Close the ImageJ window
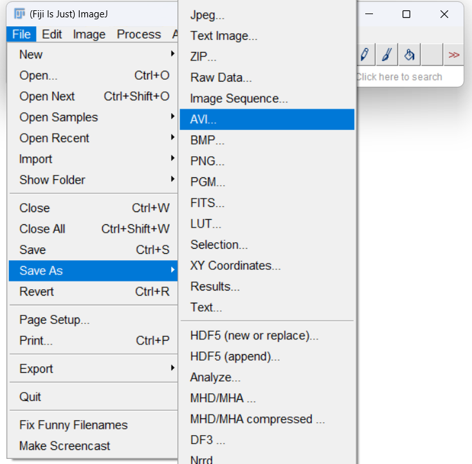 click(444, 14)
